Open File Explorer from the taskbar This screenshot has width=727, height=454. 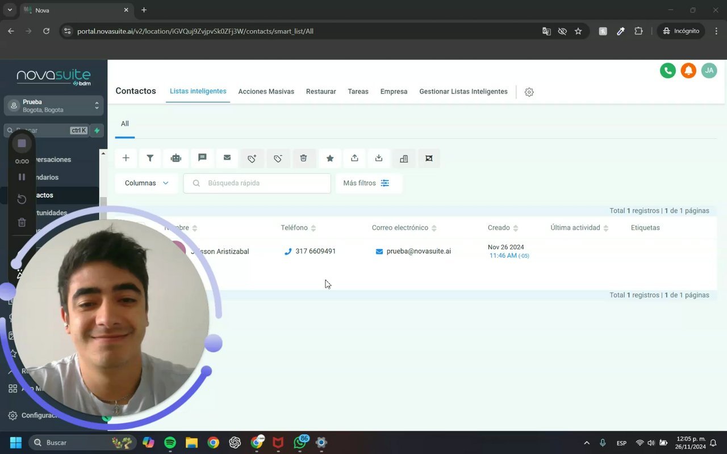click(191, 443)
